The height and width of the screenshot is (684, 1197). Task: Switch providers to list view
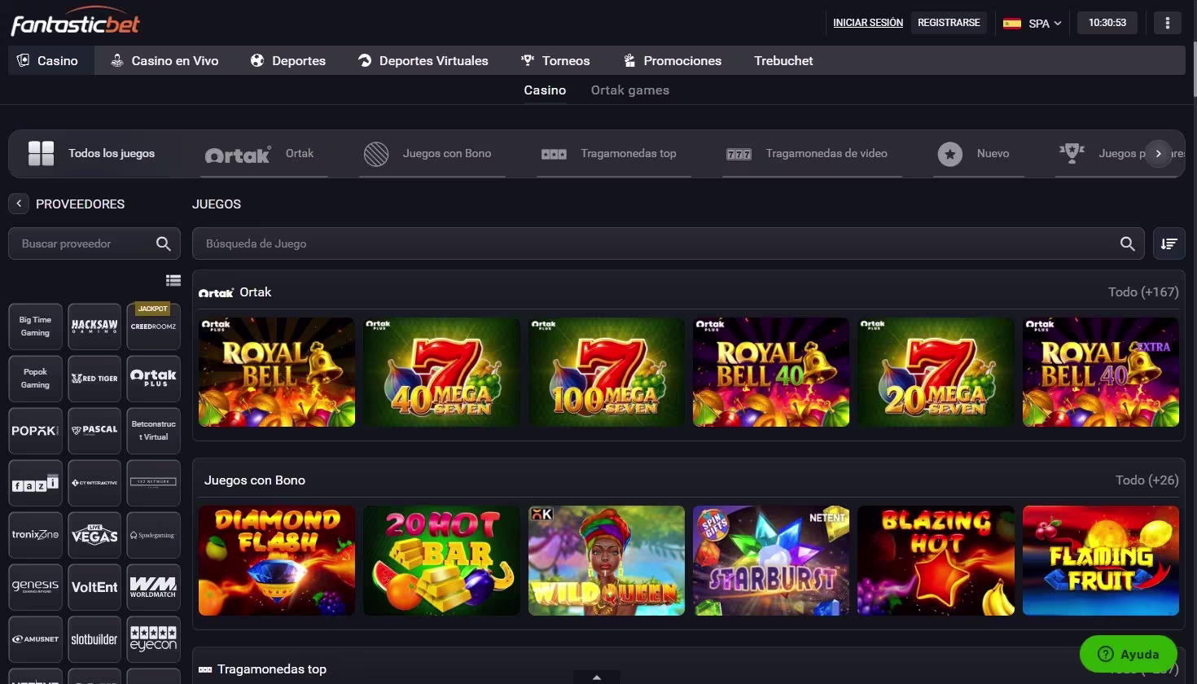[x=173, y=280]
